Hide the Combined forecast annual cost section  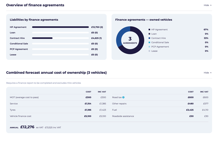(x=207, y=73)
